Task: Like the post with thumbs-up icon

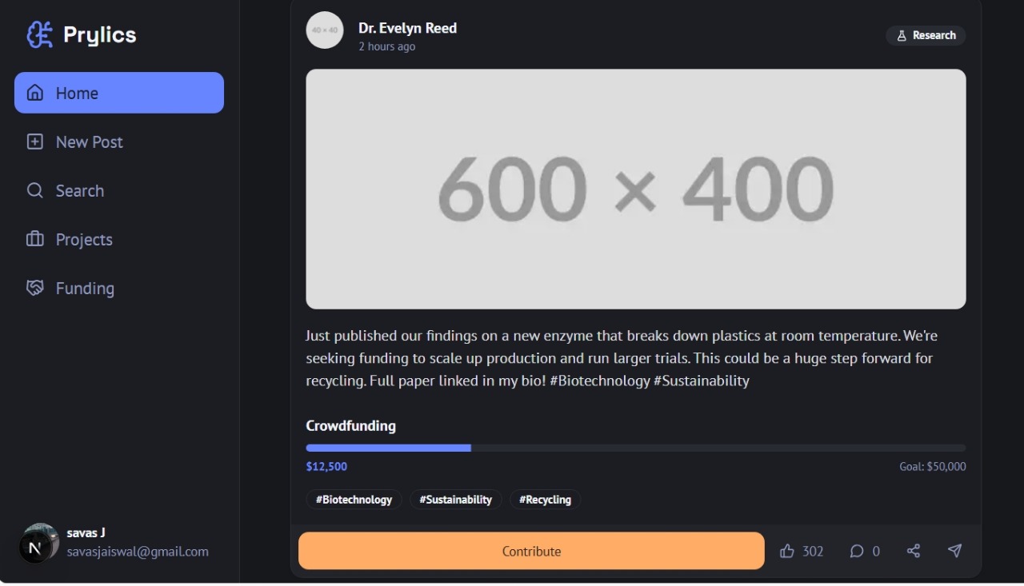Action: coord(787,551)
